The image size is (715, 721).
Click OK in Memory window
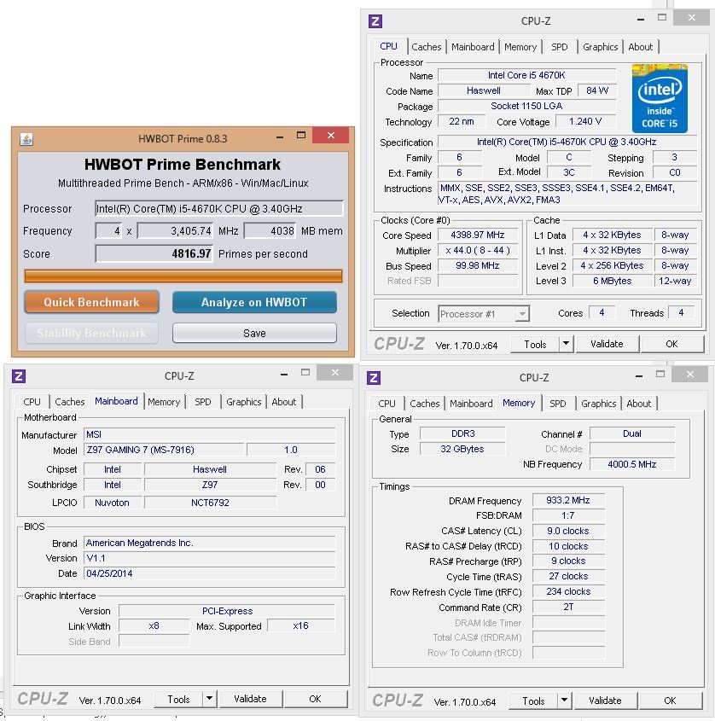[670, 701]
